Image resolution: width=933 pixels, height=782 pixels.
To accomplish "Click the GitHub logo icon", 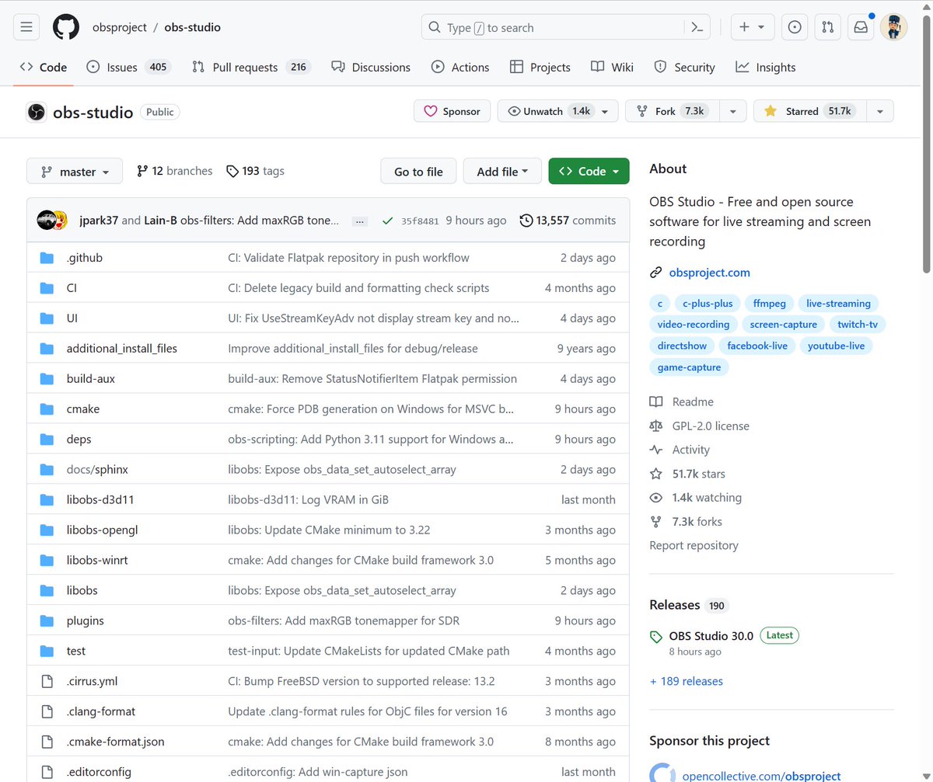I will (x=66, y=27).
